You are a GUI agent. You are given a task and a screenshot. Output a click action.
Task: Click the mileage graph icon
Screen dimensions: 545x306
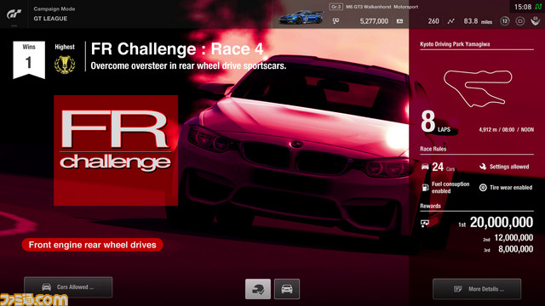(450, 21)
